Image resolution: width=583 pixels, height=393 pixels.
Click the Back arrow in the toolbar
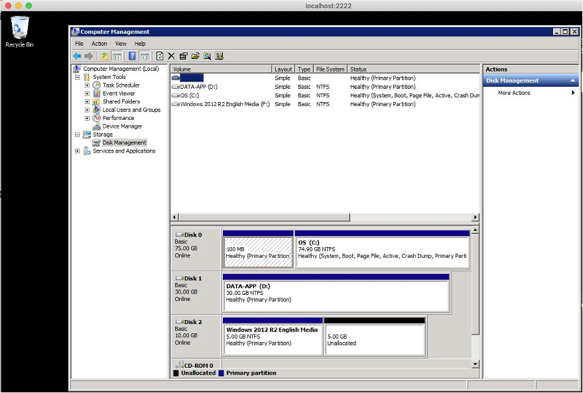click(x=77, y=56)
